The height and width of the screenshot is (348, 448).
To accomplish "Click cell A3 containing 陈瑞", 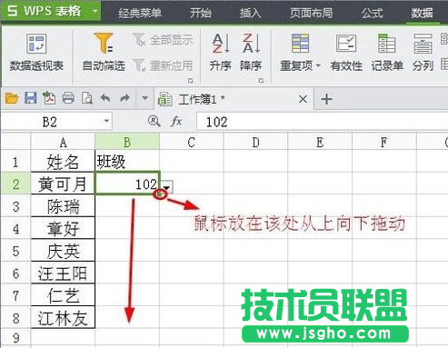I will 63,206.
